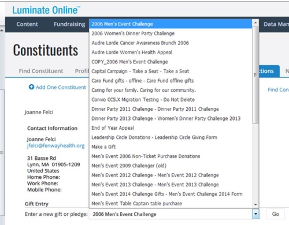The width and height of the screenshot is (289, 225).
Task: Select Men's Event 2014 Challenge Gifts option
Action: point(171,194)
